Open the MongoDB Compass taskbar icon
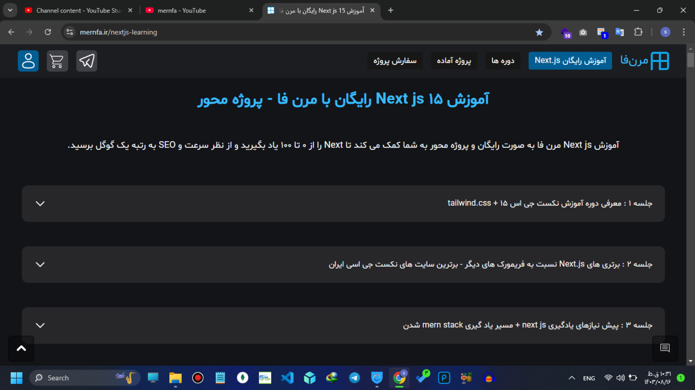 pos(243,378)
